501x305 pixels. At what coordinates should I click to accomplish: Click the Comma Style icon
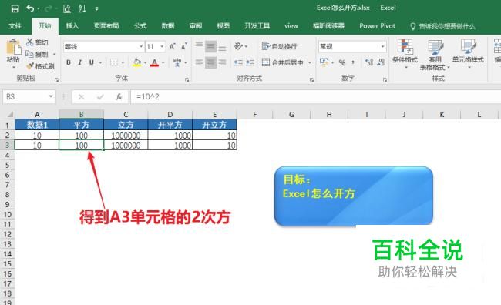(x=353, y=62)
